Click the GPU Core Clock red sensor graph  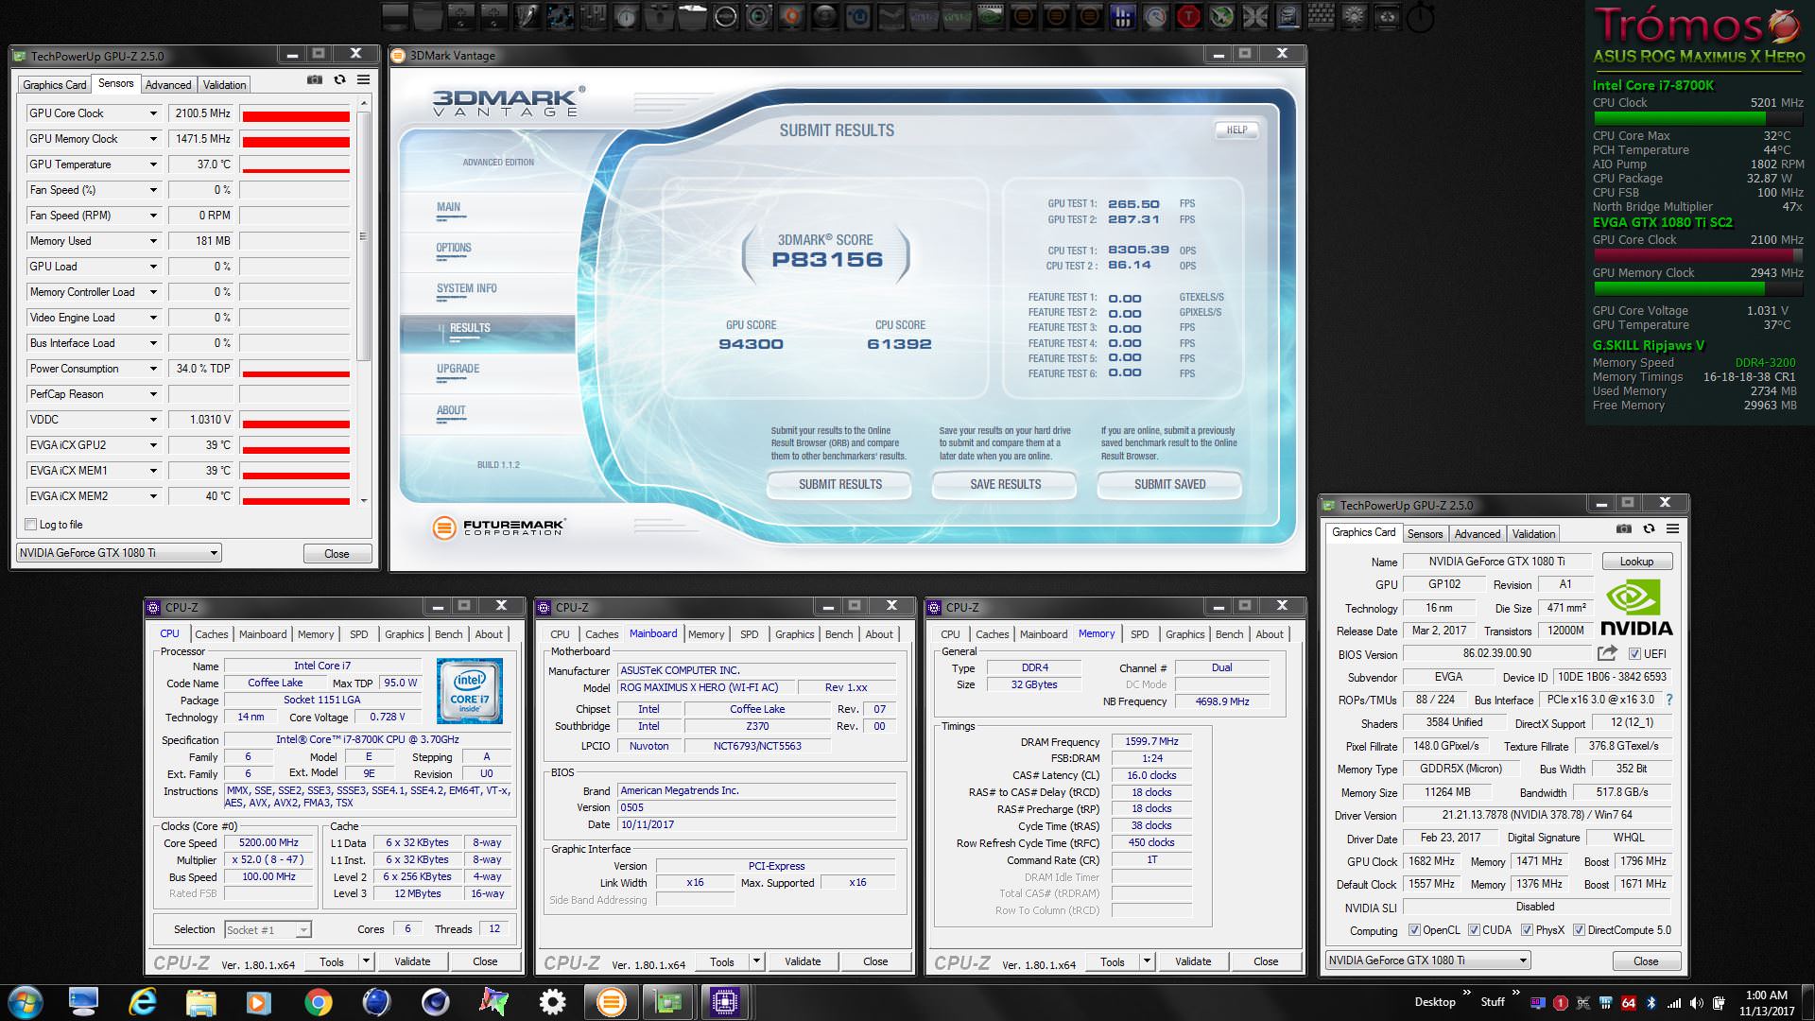(x=295, y=113)
